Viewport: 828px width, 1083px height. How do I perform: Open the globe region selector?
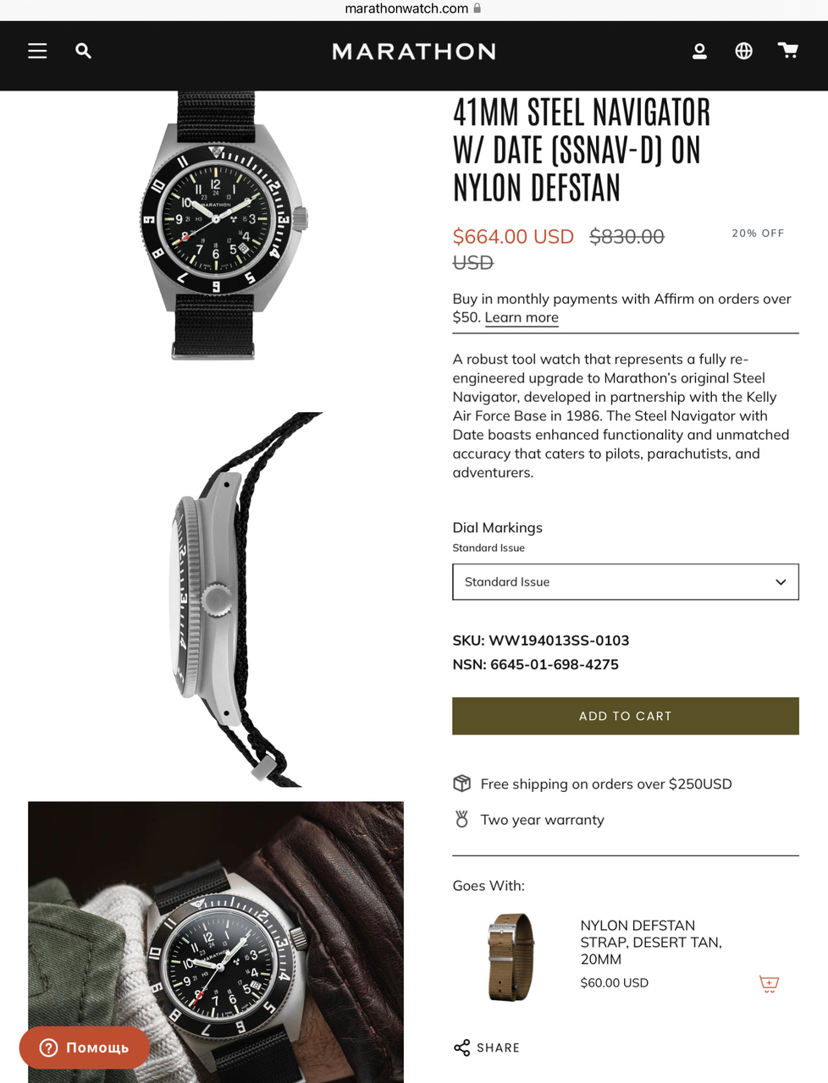[x=743, y=51]
